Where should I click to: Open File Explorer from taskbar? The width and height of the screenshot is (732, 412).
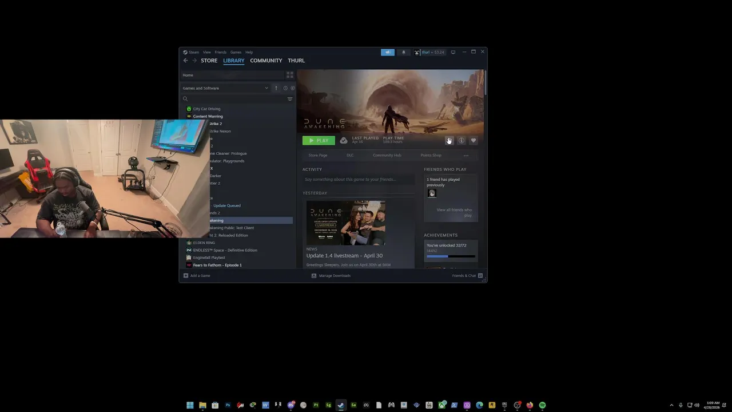pyautogui.click(x=202, y=405)
